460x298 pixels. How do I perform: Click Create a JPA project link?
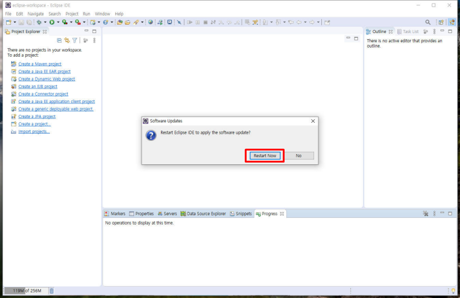coord(37,116)
